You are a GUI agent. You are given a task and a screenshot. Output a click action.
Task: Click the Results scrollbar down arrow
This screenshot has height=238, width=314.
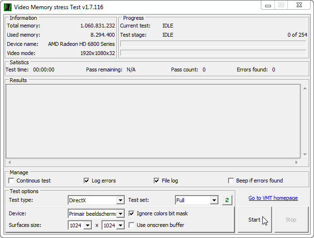point(305,154)
